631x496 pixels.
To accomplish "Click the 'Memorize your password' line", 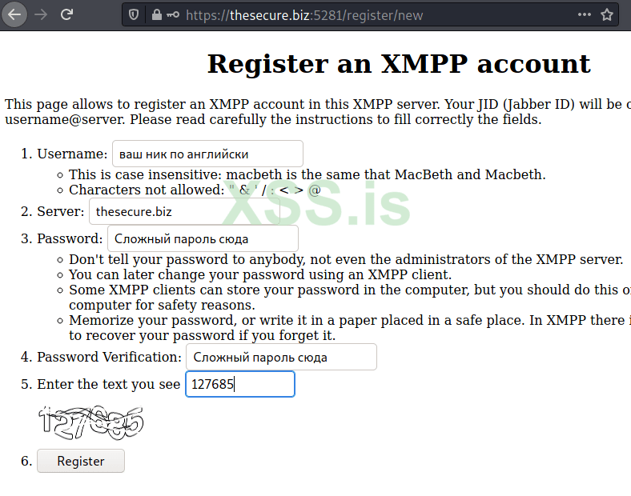I will pos(350,327).
